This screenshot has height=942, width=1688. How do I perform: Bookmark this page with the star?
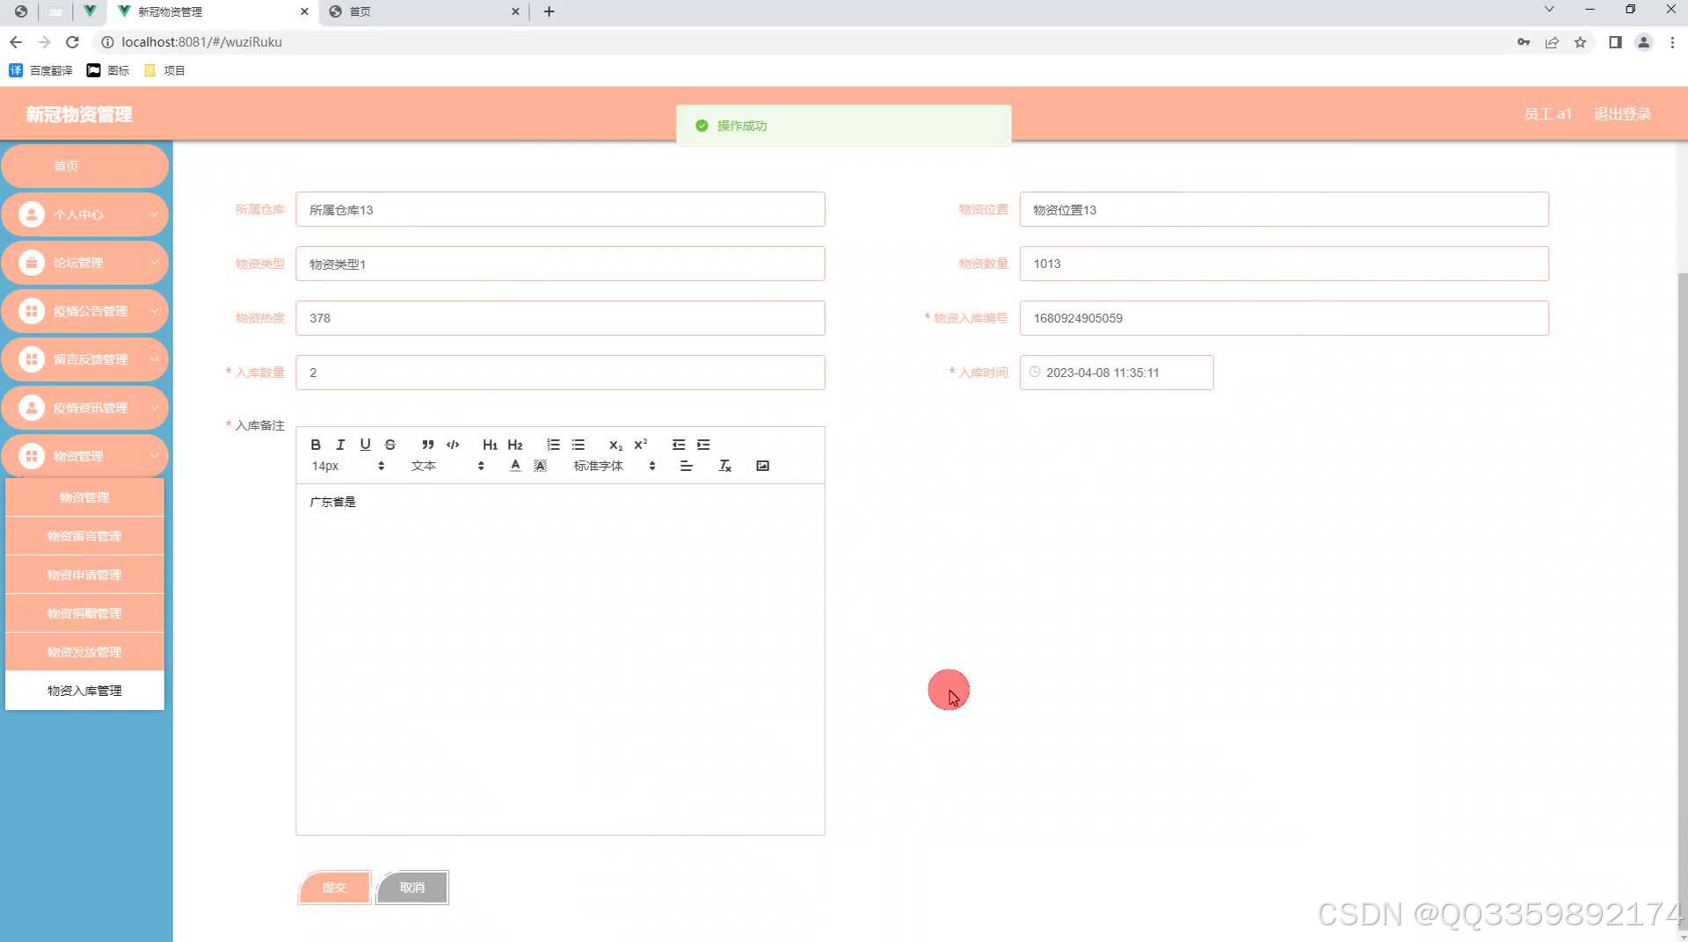(1580, 42)
